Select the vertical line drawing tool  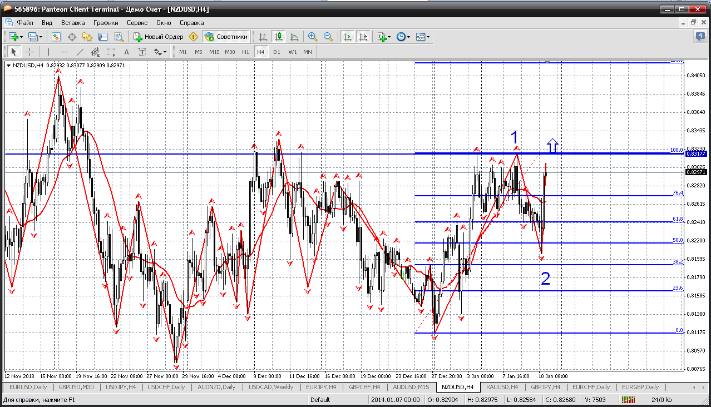[x=49, y=52]
